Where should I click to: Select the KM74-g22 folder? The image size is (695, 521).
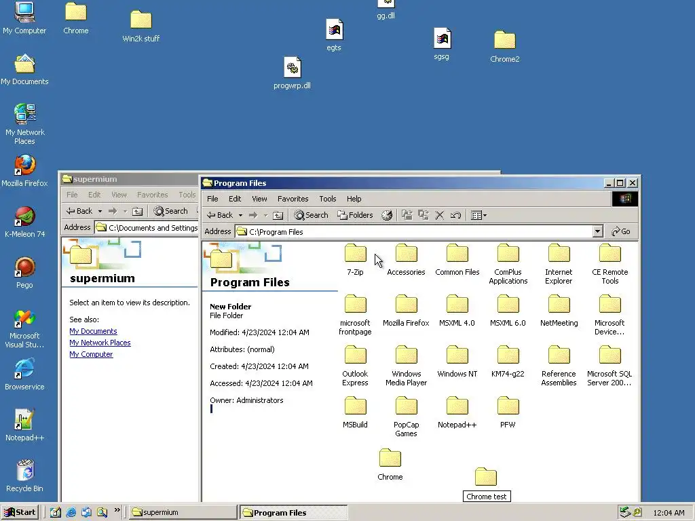point(508,362)
